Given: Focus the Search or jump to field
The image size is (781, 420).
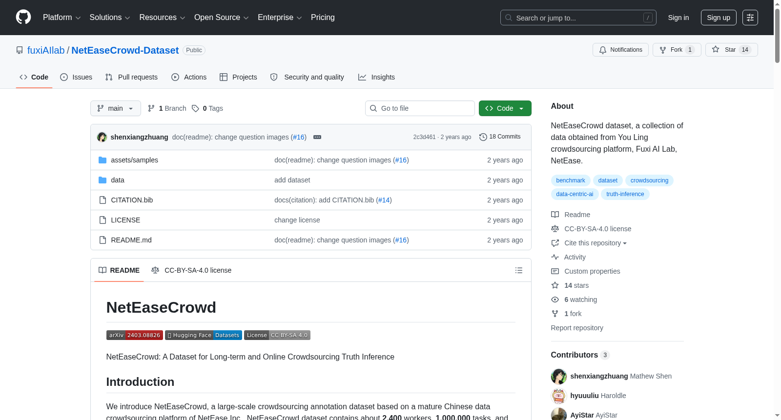Looking at the screenshot, I should tap(578, 18).
